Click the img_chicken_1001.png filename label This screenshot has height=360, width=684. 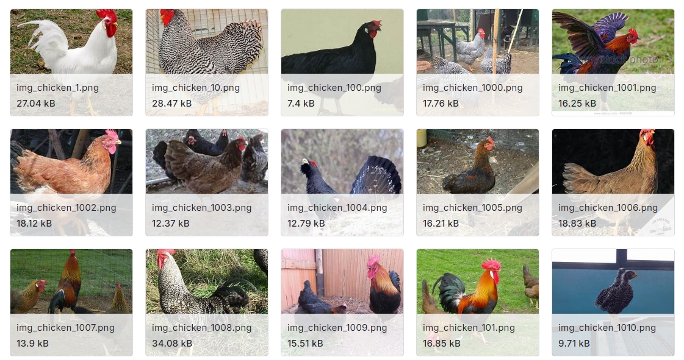coord(607,88)
